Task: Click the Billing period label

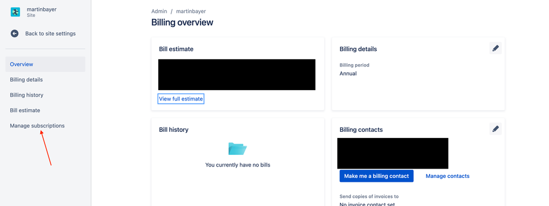Action: 354,65
